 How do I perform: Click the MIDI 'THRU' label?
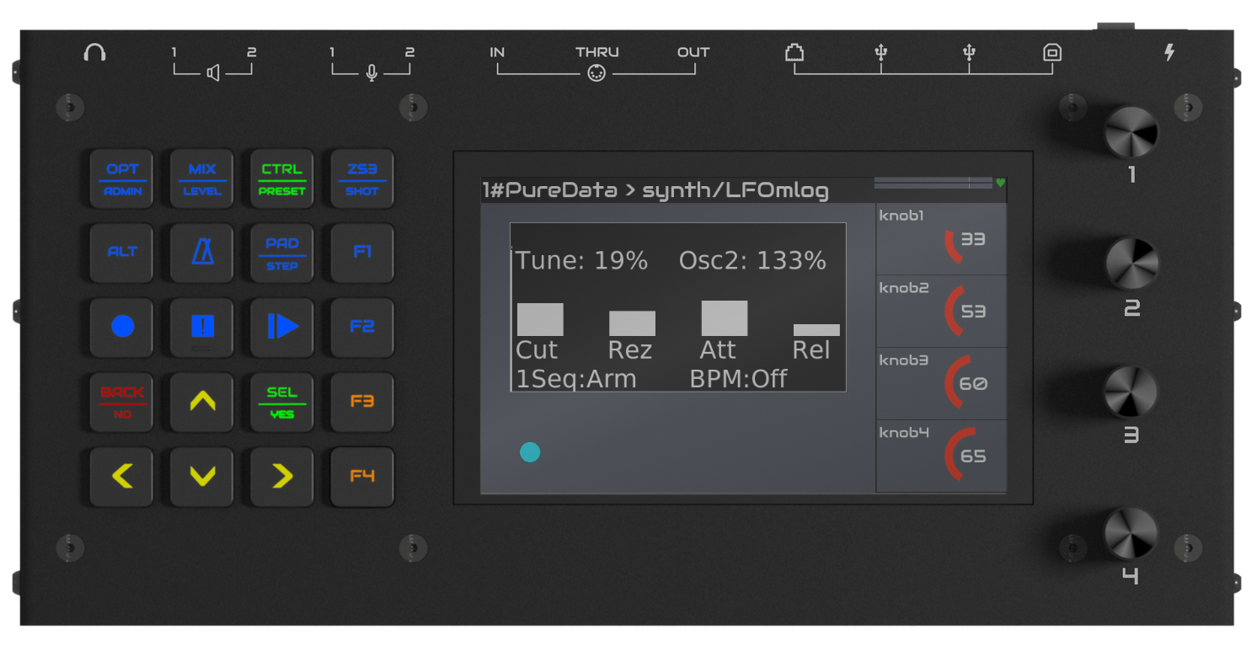(597, 52)
